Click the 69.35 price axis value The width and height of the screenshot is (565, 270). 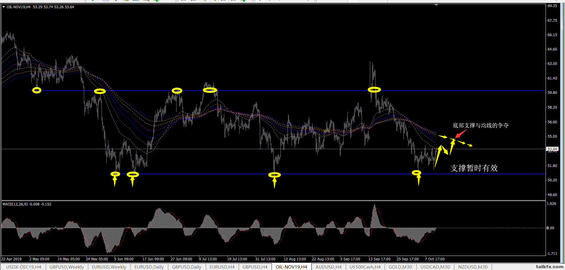click(552, 6)
